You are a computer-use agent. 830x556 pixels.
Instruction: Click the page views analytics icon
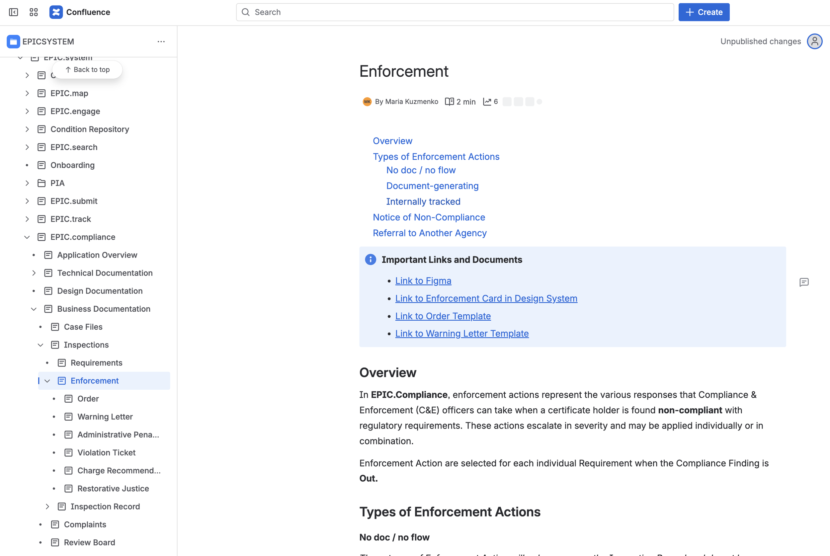pyautogui.click(x=487, y=102)
